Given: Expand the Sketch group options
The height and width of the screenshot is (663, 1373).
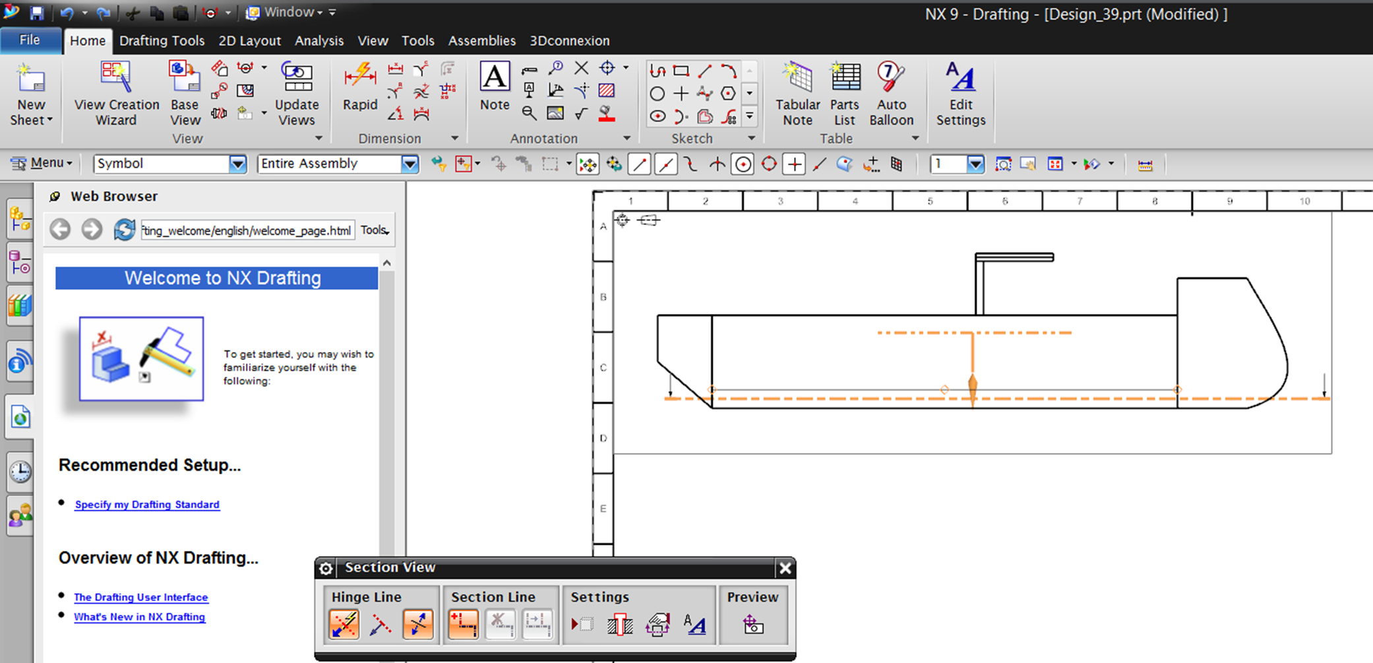Looking at the screenshot, I should pyautogui.click(x=751, y=139).
